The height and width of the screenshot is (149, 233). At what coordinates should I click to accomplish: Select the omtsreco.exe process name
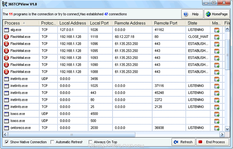coord(21,128)
